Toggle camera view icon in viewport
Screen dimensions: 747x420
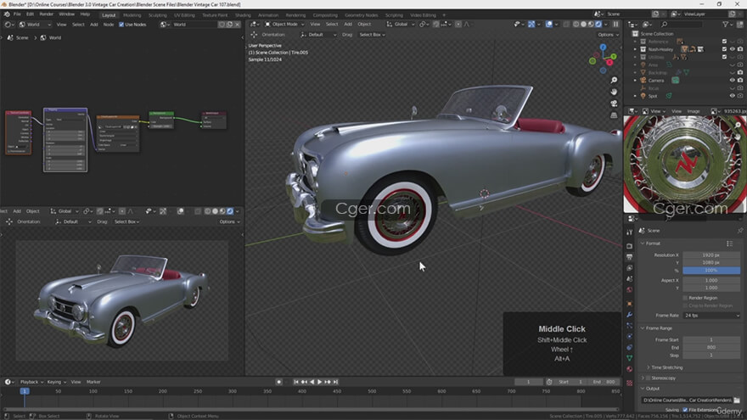[614, 104]
